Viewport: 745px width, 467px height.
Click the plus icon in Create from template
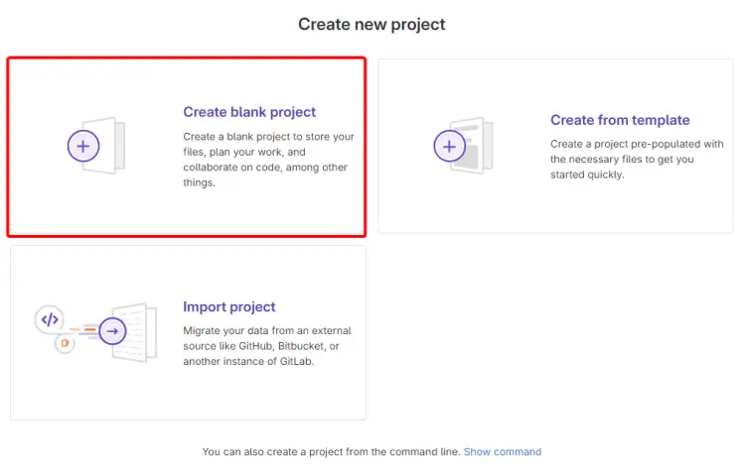point(450,146)
